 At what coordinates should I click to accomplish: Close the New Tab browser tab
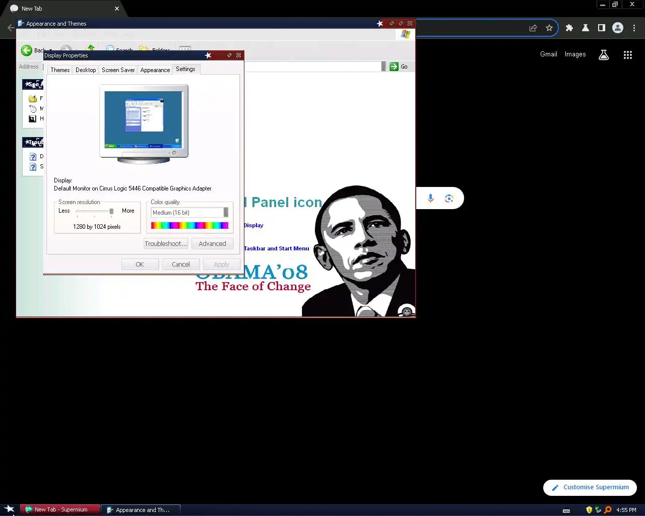tap(117, 9)
